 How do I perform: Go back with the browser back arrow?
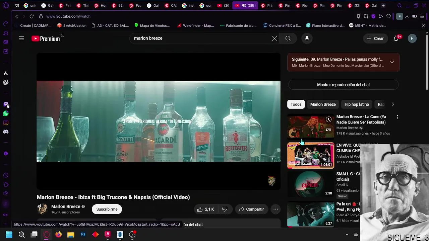[17, 16]
